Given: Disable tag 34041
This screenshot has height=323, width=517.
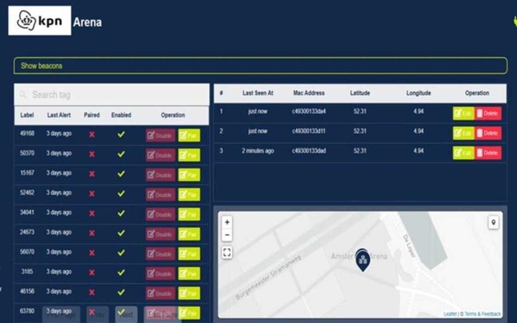Looking at the screenshot, I should point(160,215).
